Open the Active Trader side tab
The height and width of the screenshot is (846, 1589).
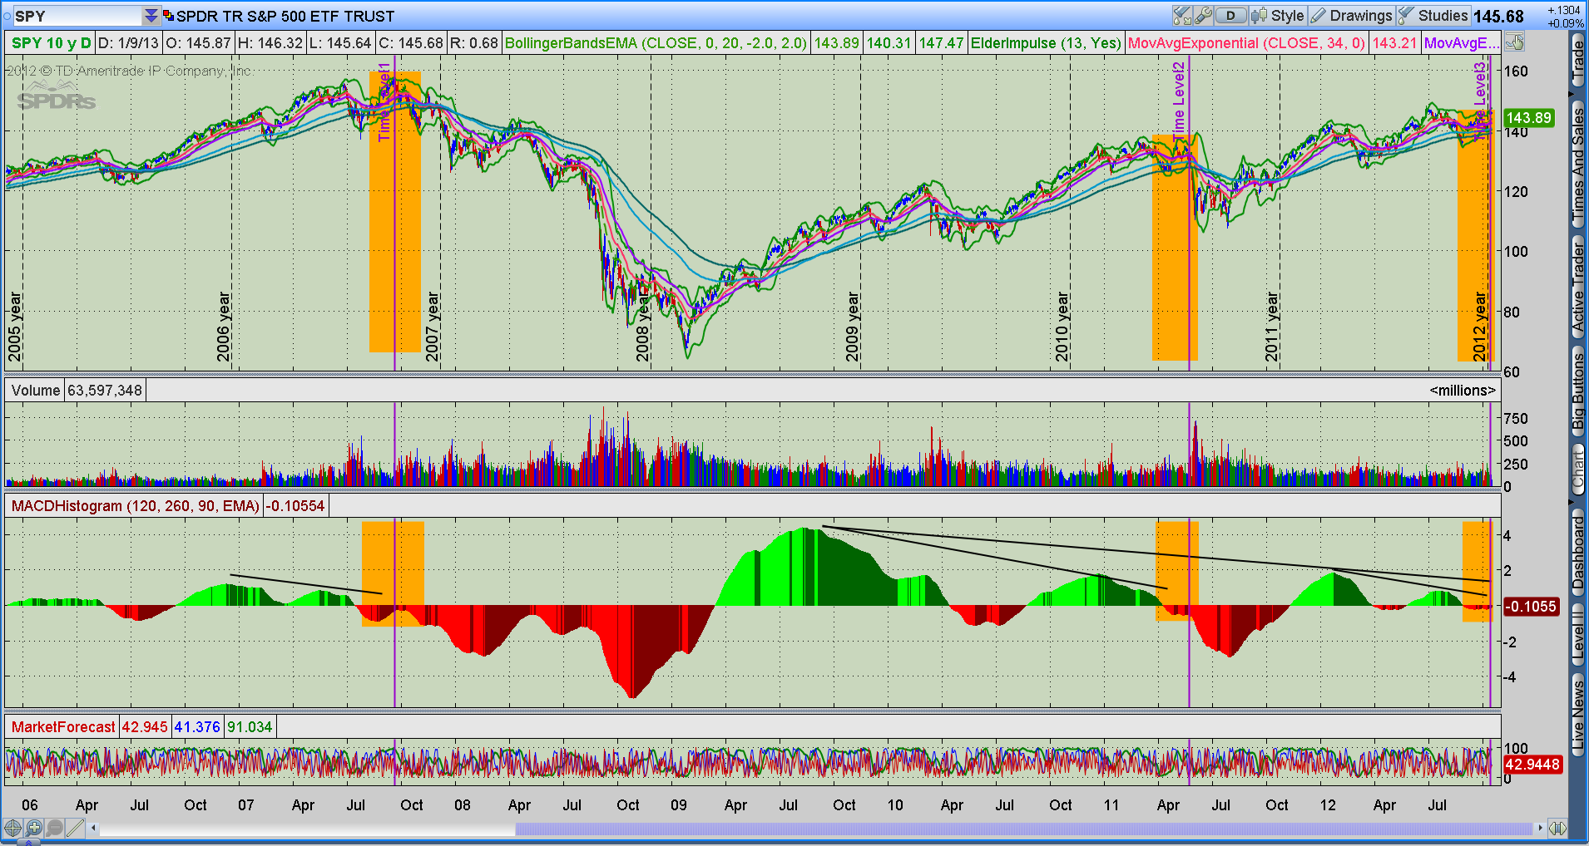[x=1578, y=288]
